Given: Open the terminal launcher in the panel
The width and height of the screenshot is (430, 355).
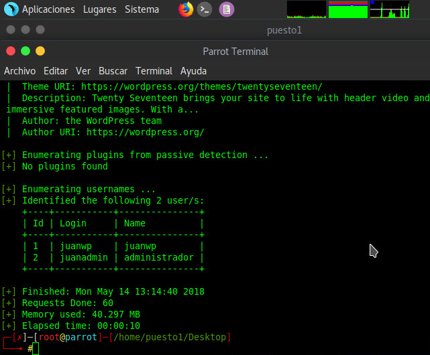Looking at the screenshot, I should (206, 9).
